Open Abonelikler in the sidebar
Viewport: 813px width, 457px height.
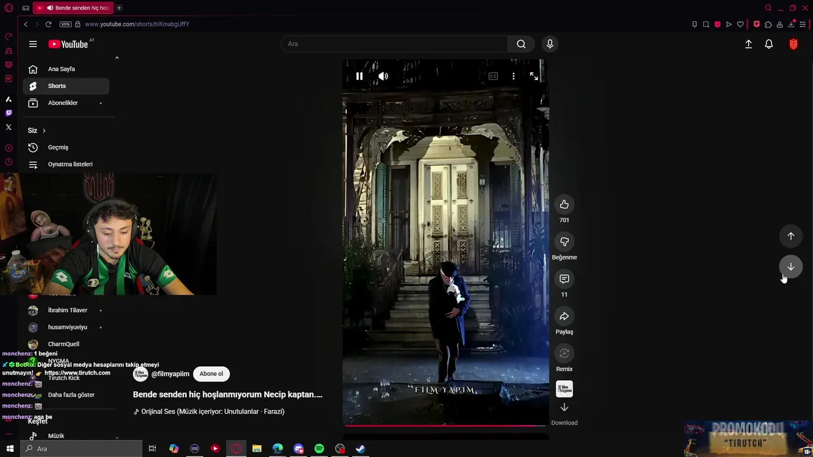click(x=66, y=103)
